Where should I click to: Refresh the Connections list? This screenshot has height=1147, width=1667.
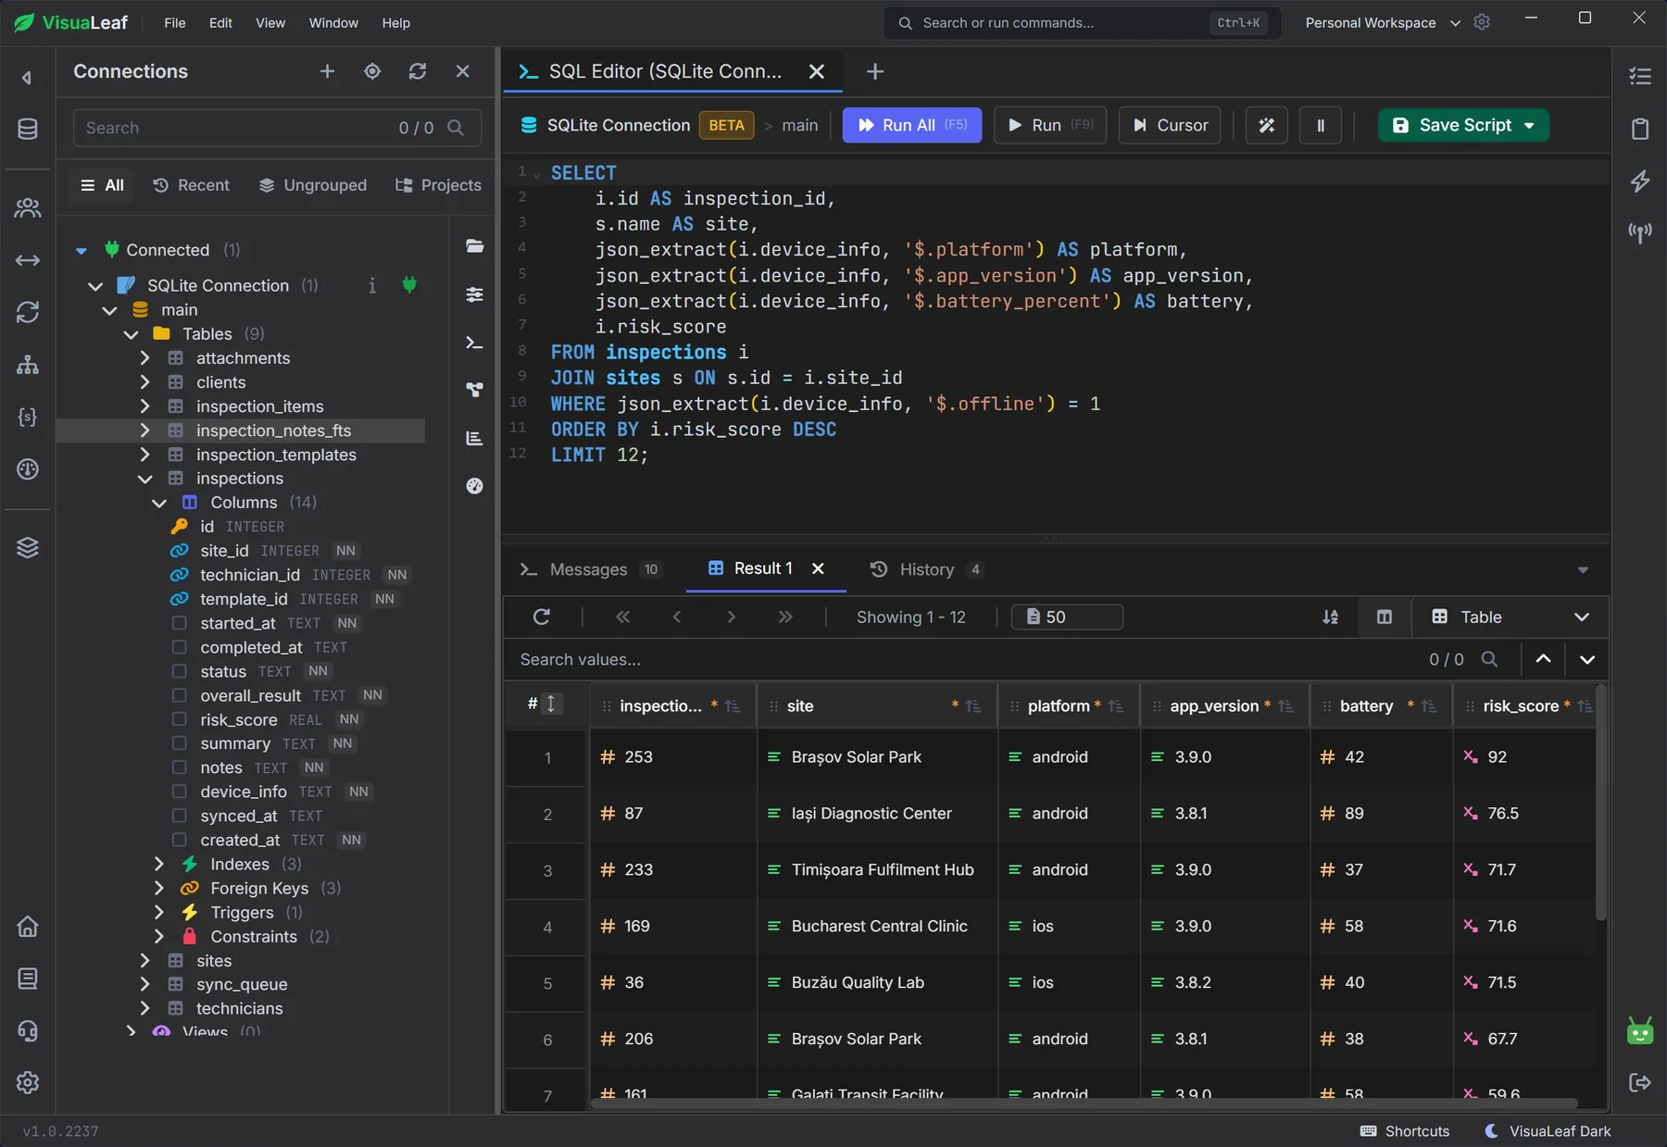click(418, 71)
